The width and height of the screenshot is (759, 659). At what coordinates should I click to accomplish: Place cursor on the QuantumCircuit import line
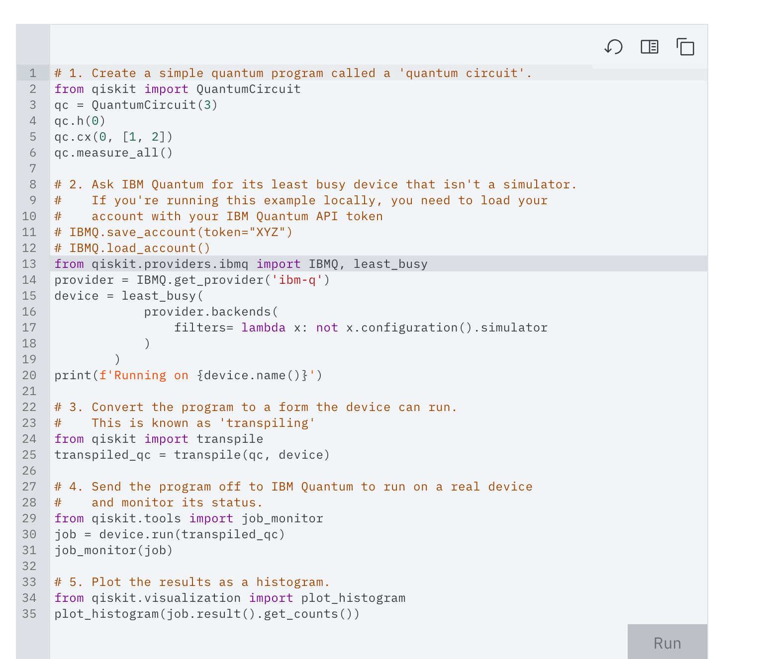[177, 89]
